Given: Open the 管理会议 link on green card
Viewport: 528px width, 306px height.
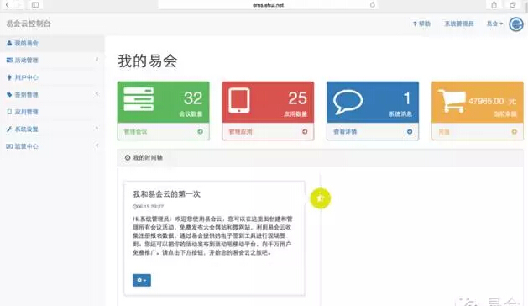Looking at the screenshot, I should 135,132.
